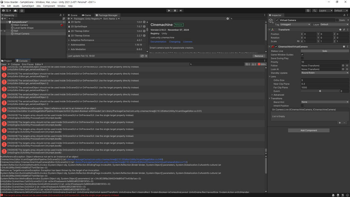Open Cinemachine Licenses link
Image resolution: width=350 pixels, height=197 pixels.
coord(188,42)
